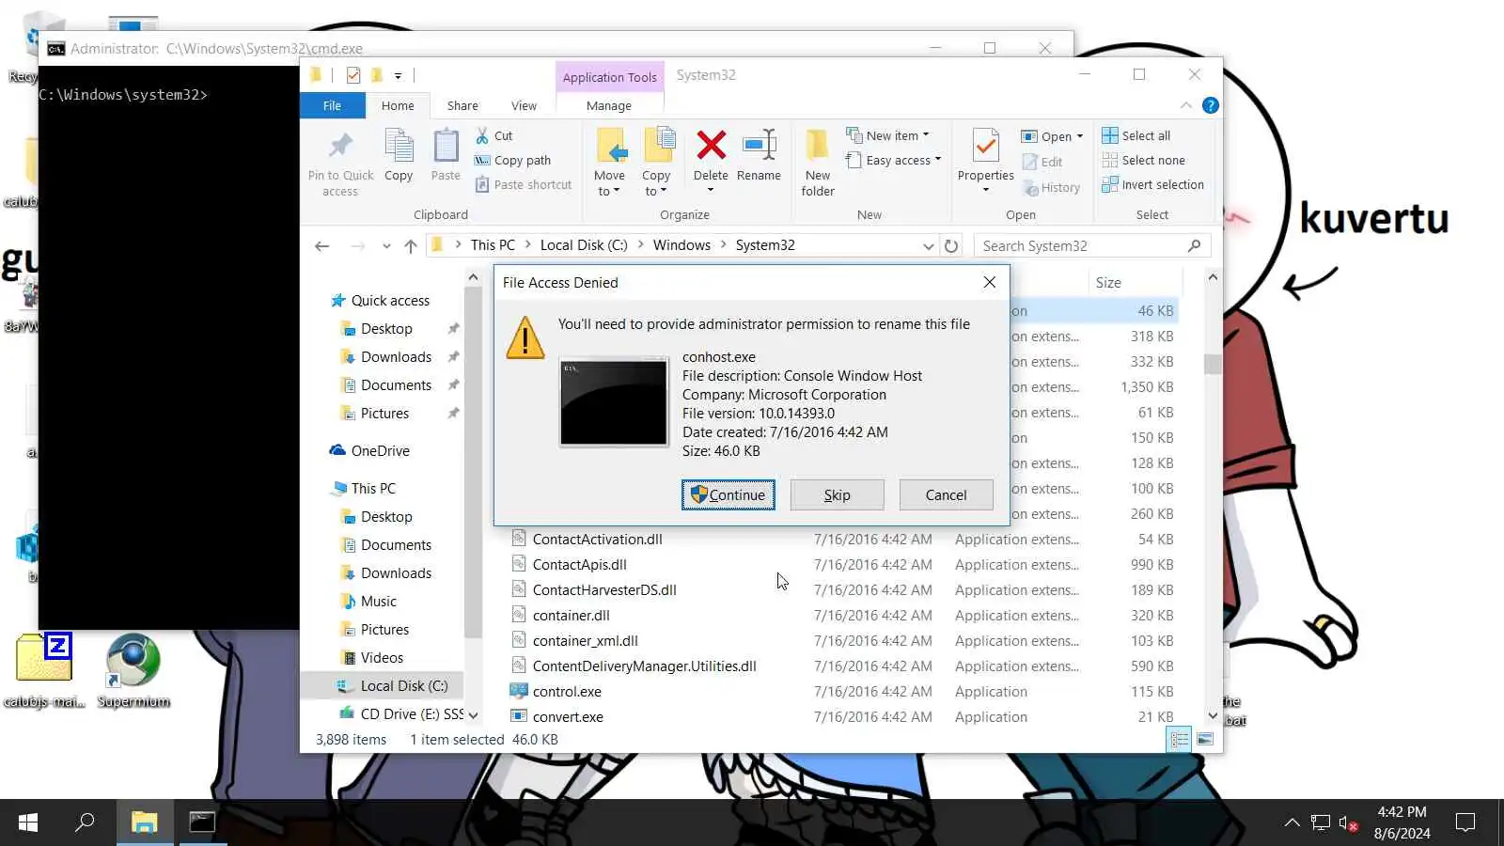This screenshot has width=1504, height=846.
Task: Open the Action Center notifications icon
Action: tap(1465, 822)
